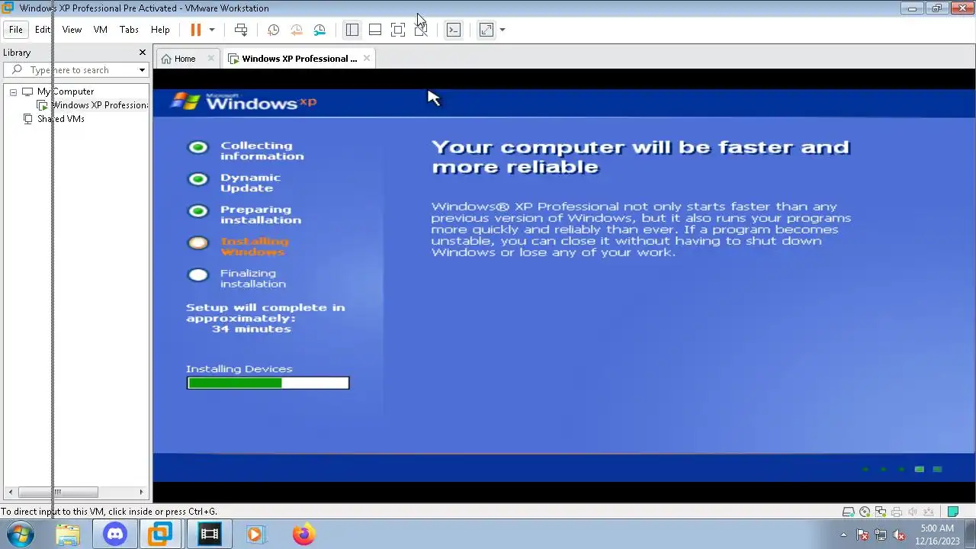Click the 'Installing Windows' setup step

tap(254, 246)
